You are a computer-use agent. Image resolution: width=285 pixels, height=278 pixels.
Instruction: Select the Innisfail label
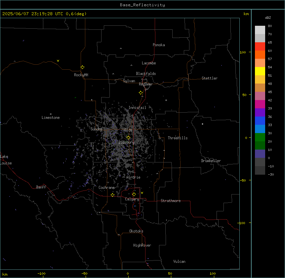[x=137, y=108]
